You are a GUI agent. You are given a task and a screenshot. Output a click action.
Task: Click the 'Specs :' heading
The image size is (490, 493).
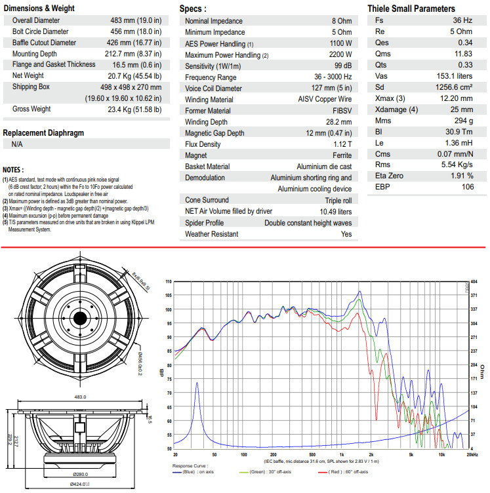pyautogui.click(x=193, y=9)
